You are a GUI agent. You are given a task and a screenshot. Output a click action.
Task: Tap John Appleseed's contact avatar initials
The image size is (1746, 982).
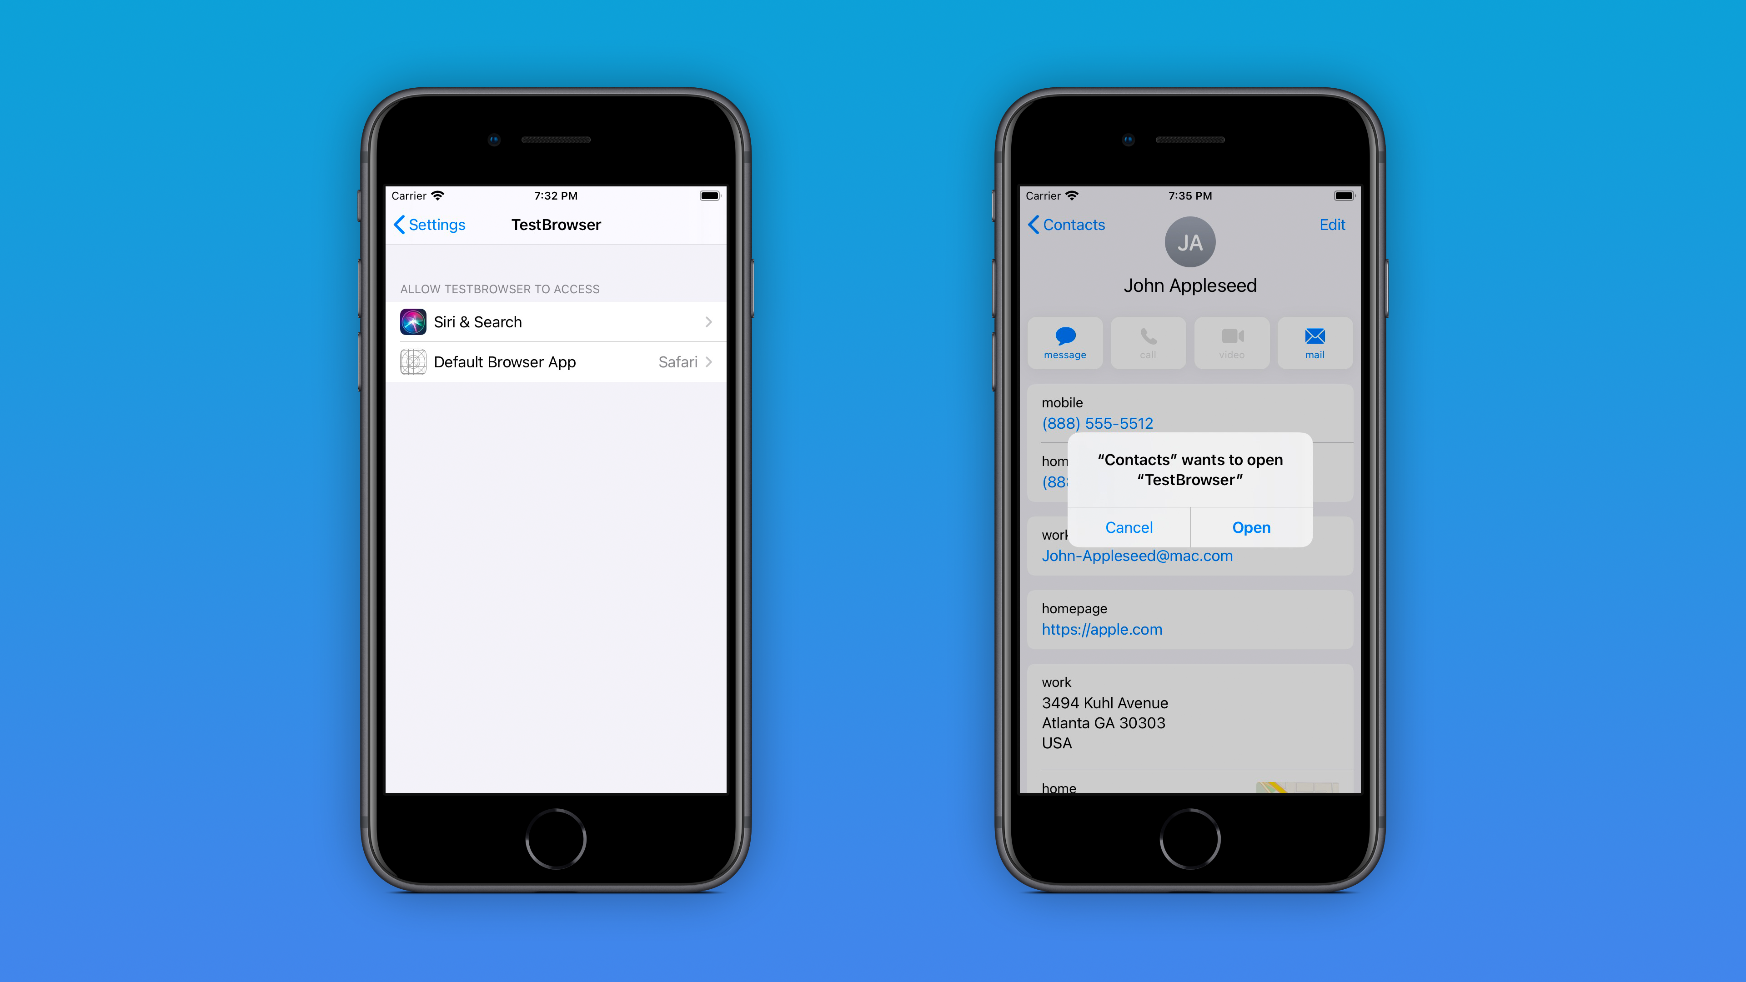click(x=1187, y=242)
